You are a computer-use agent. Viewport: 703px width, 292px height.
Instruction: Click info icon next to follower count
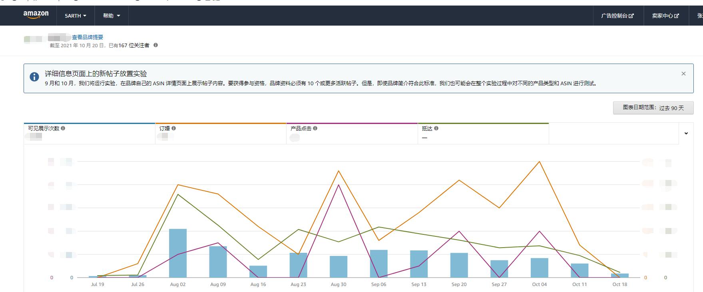156,45
